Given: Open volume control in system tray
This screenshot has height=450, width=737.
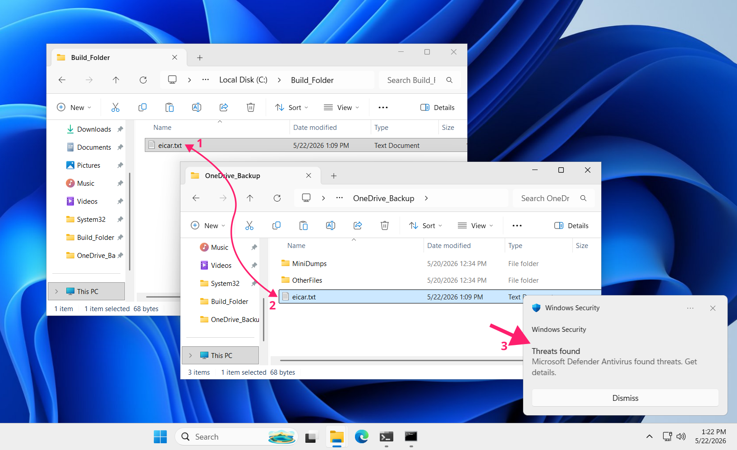Looking at the screenshot, I should 681,436.
